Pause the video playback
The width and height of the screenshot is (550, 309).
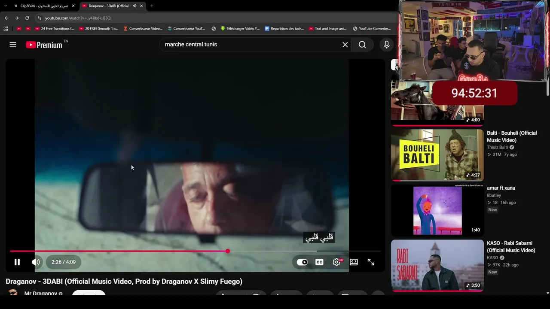point(17,262)
